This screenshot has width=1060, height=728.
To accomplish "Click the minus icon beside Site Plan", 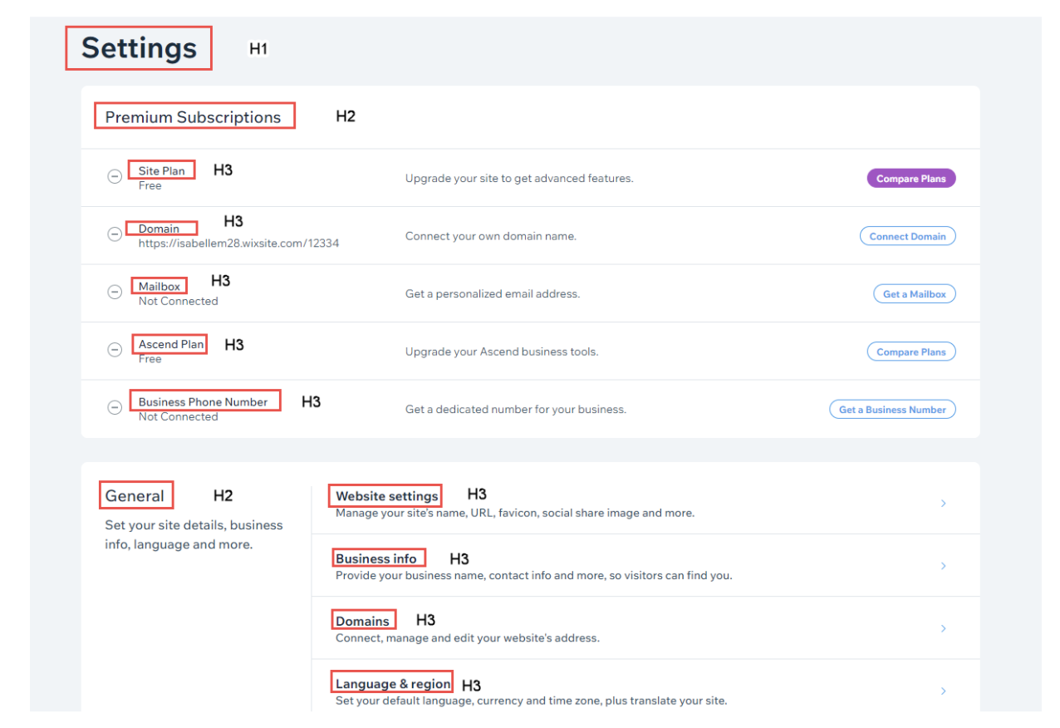I will (115, 177).
